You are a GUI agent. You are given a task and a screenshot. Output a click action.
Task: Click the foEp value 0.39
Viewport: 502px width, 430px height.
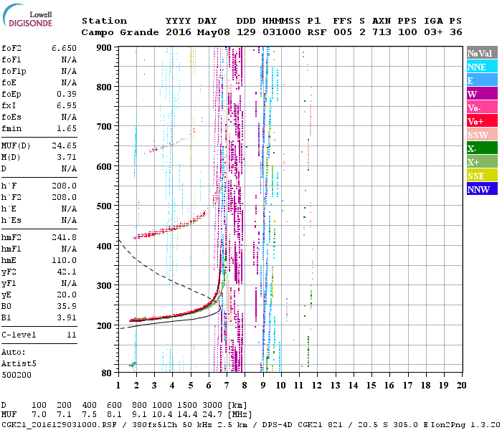(x=67, y=94)
